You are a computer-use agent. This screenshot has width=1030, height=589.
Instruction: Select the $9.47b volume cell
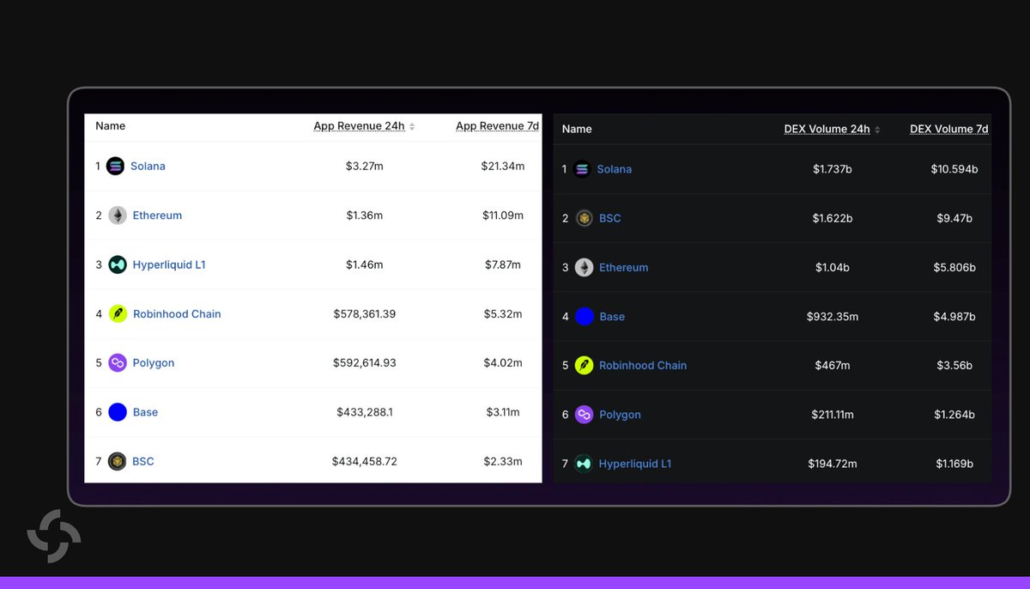954,218
